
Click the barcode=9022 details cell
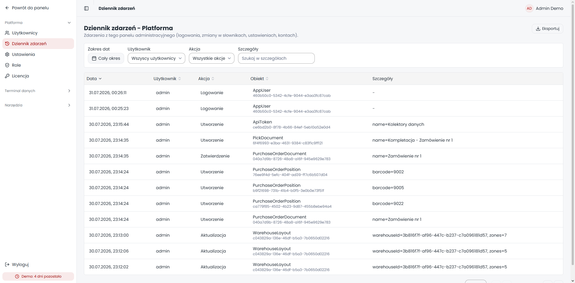tap(388, 204)
